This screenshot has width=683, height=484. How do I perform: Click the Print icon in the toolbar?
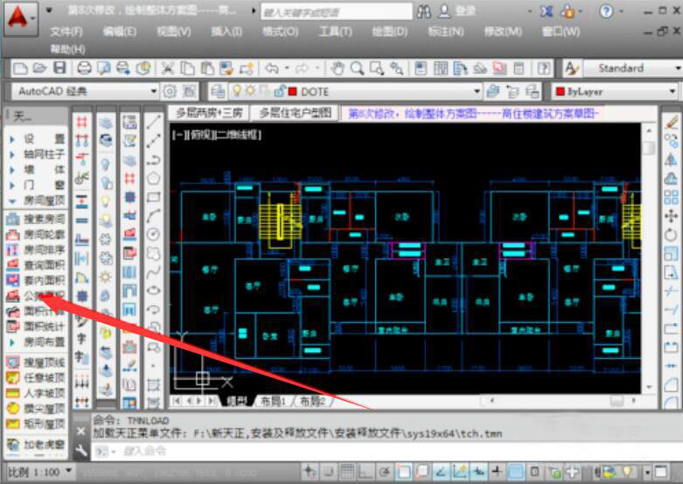pyautogui.click(x=84, y=68)
